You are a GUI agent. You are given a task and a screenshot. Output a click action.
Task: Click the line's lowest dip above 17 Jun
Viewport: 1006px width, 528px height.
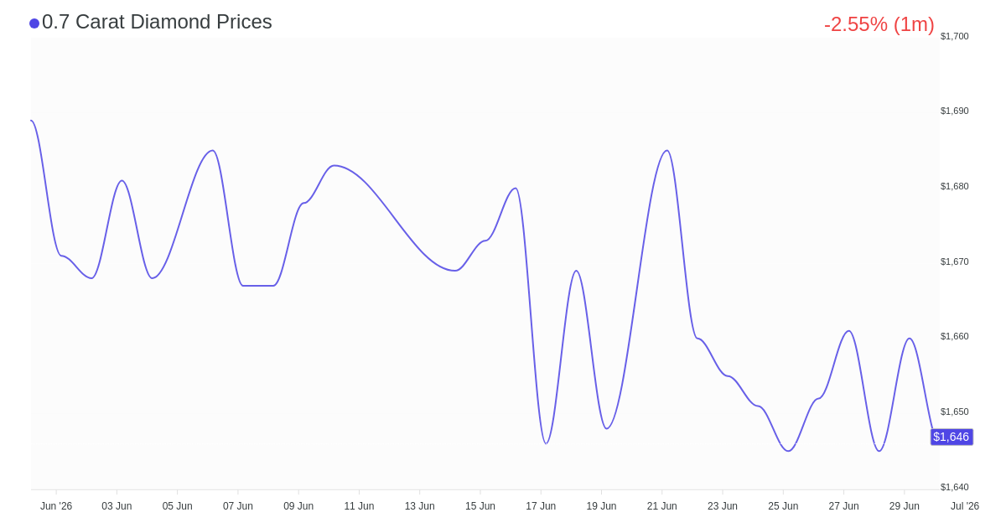click(546, 443)
